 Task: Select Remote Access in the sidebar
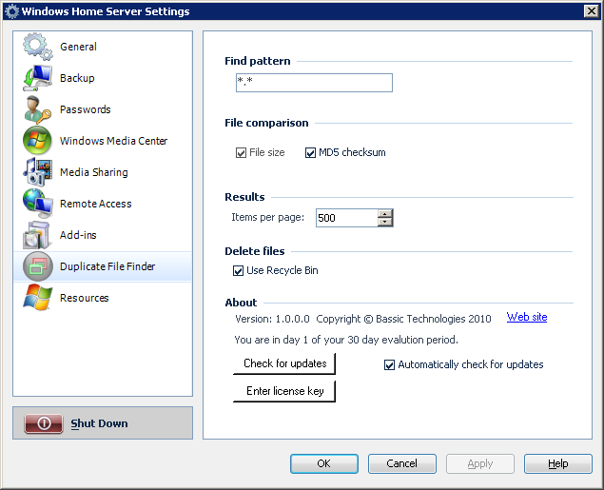coord(95,204)
